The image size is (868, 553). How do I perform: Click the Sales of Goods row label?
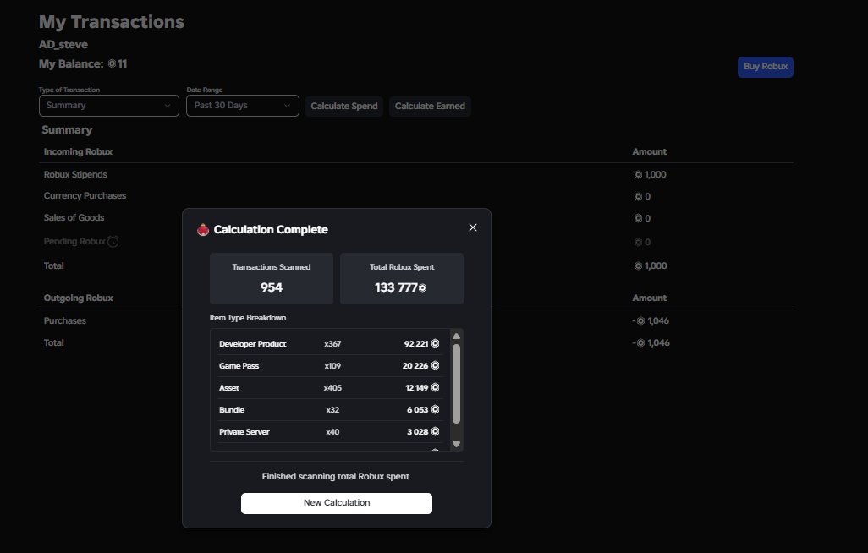tap(74, 217)
